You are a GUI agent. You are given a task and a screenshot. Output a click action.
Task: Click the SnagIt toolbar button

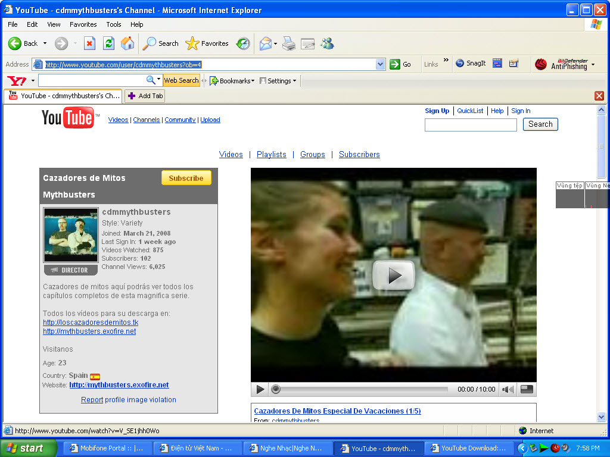[x=471, y=63]
